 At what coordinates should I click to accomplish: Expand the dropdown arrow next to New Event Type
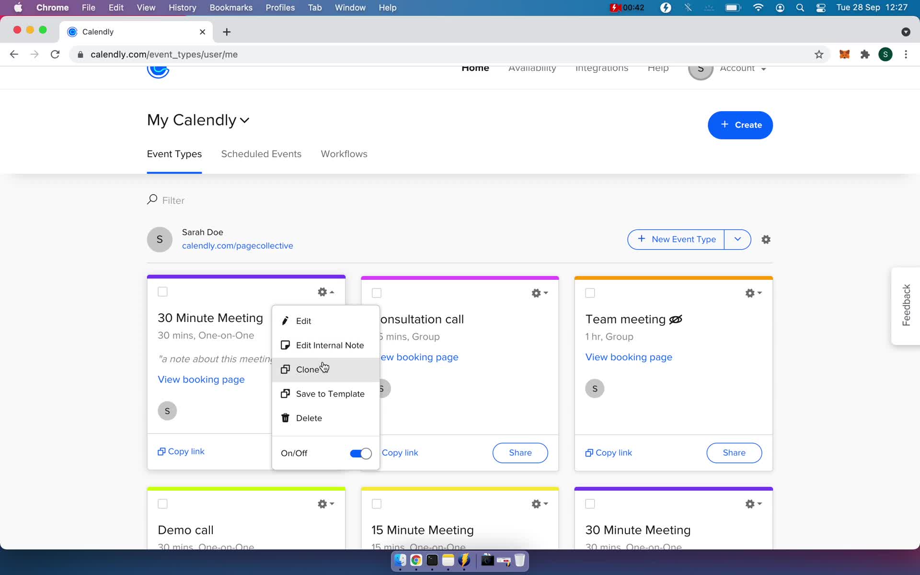pyautogui.click(x=737, y=239)
